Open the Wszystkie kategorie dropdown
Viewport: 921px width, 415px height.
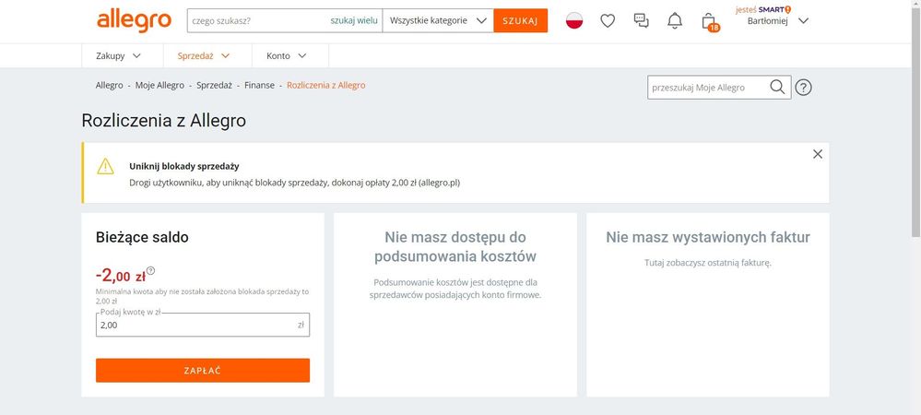tap(438, 20)
